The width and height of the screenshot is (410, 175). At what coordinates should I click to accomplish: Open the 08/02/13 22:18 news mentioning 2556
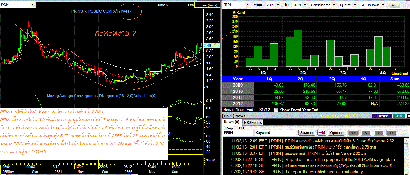pyautogui.click(x=315, y=165)
